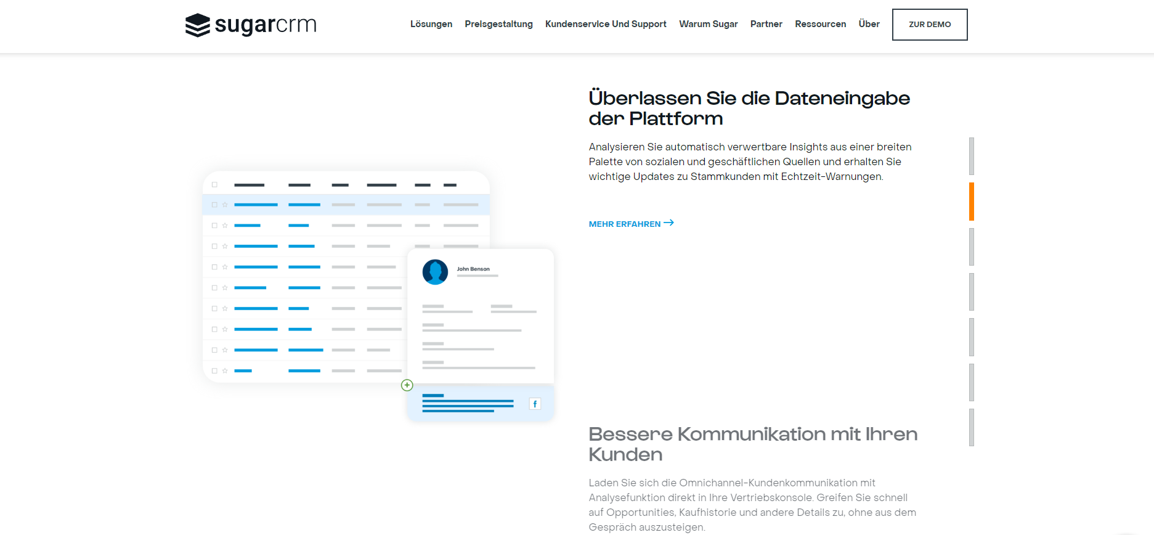Tick the checkbox in the table header

pyautogui.click(x=214, y=184)
